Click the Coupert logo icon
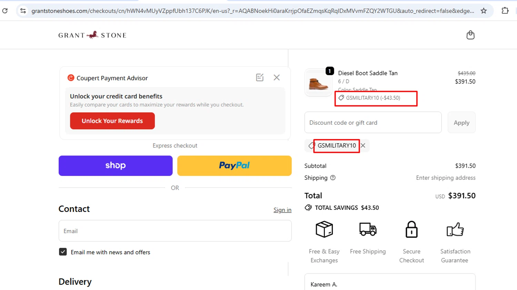 point(71,78)
